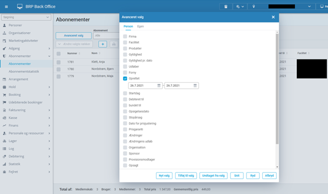Image resolution: width=328 pixels, height=194 pixels.
Task: Click the Undtaget fra valg button
Action: pos(214,176)
